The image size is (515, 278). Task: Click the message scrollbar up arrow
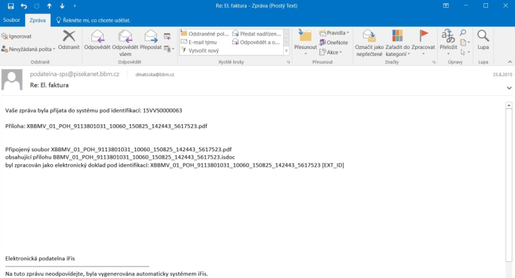pos(509,106)
